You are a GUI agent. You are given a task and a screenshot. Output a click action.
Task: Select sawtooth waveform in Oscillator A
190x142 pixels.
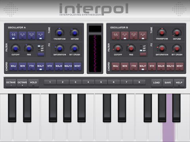(x=13, y=35)
